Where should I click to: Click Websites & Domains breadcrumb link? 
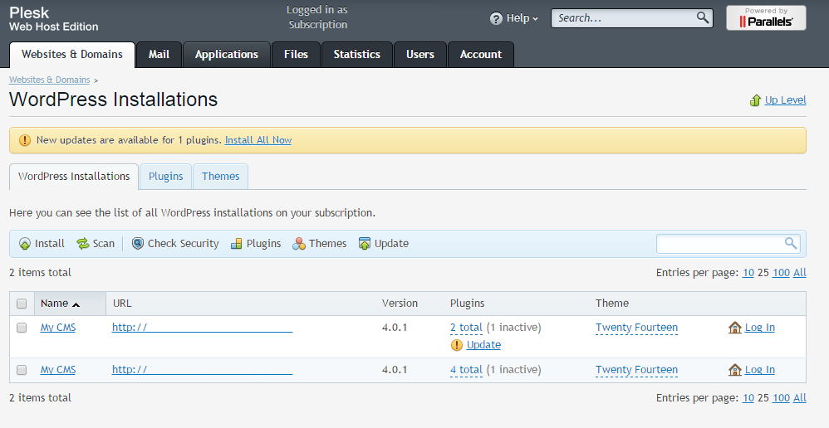(x=50, y=80)
